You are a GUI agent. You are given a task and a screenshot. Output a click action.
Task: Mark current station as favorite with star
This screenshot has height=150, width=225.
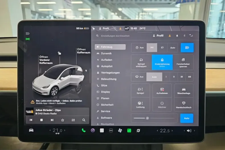click(x=63, y=120)
